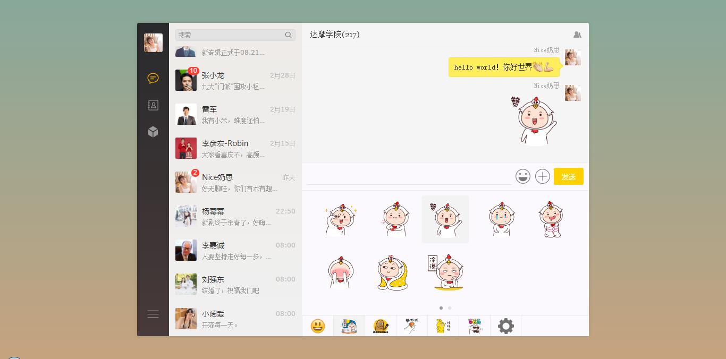This screenshot has height=359, width=726.
Task: Click the message preview 结婚了，祝福我们吧
Action: tap(231, 290)
